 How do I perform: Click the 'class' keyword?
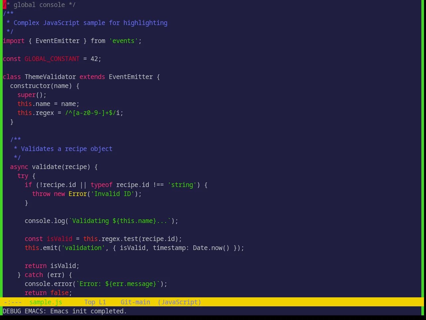(x=12, y=77)
